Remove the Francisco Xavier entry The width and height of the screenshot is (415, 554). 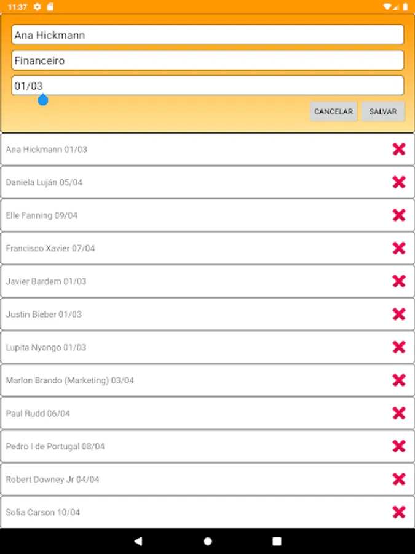(x=399, y=248)
